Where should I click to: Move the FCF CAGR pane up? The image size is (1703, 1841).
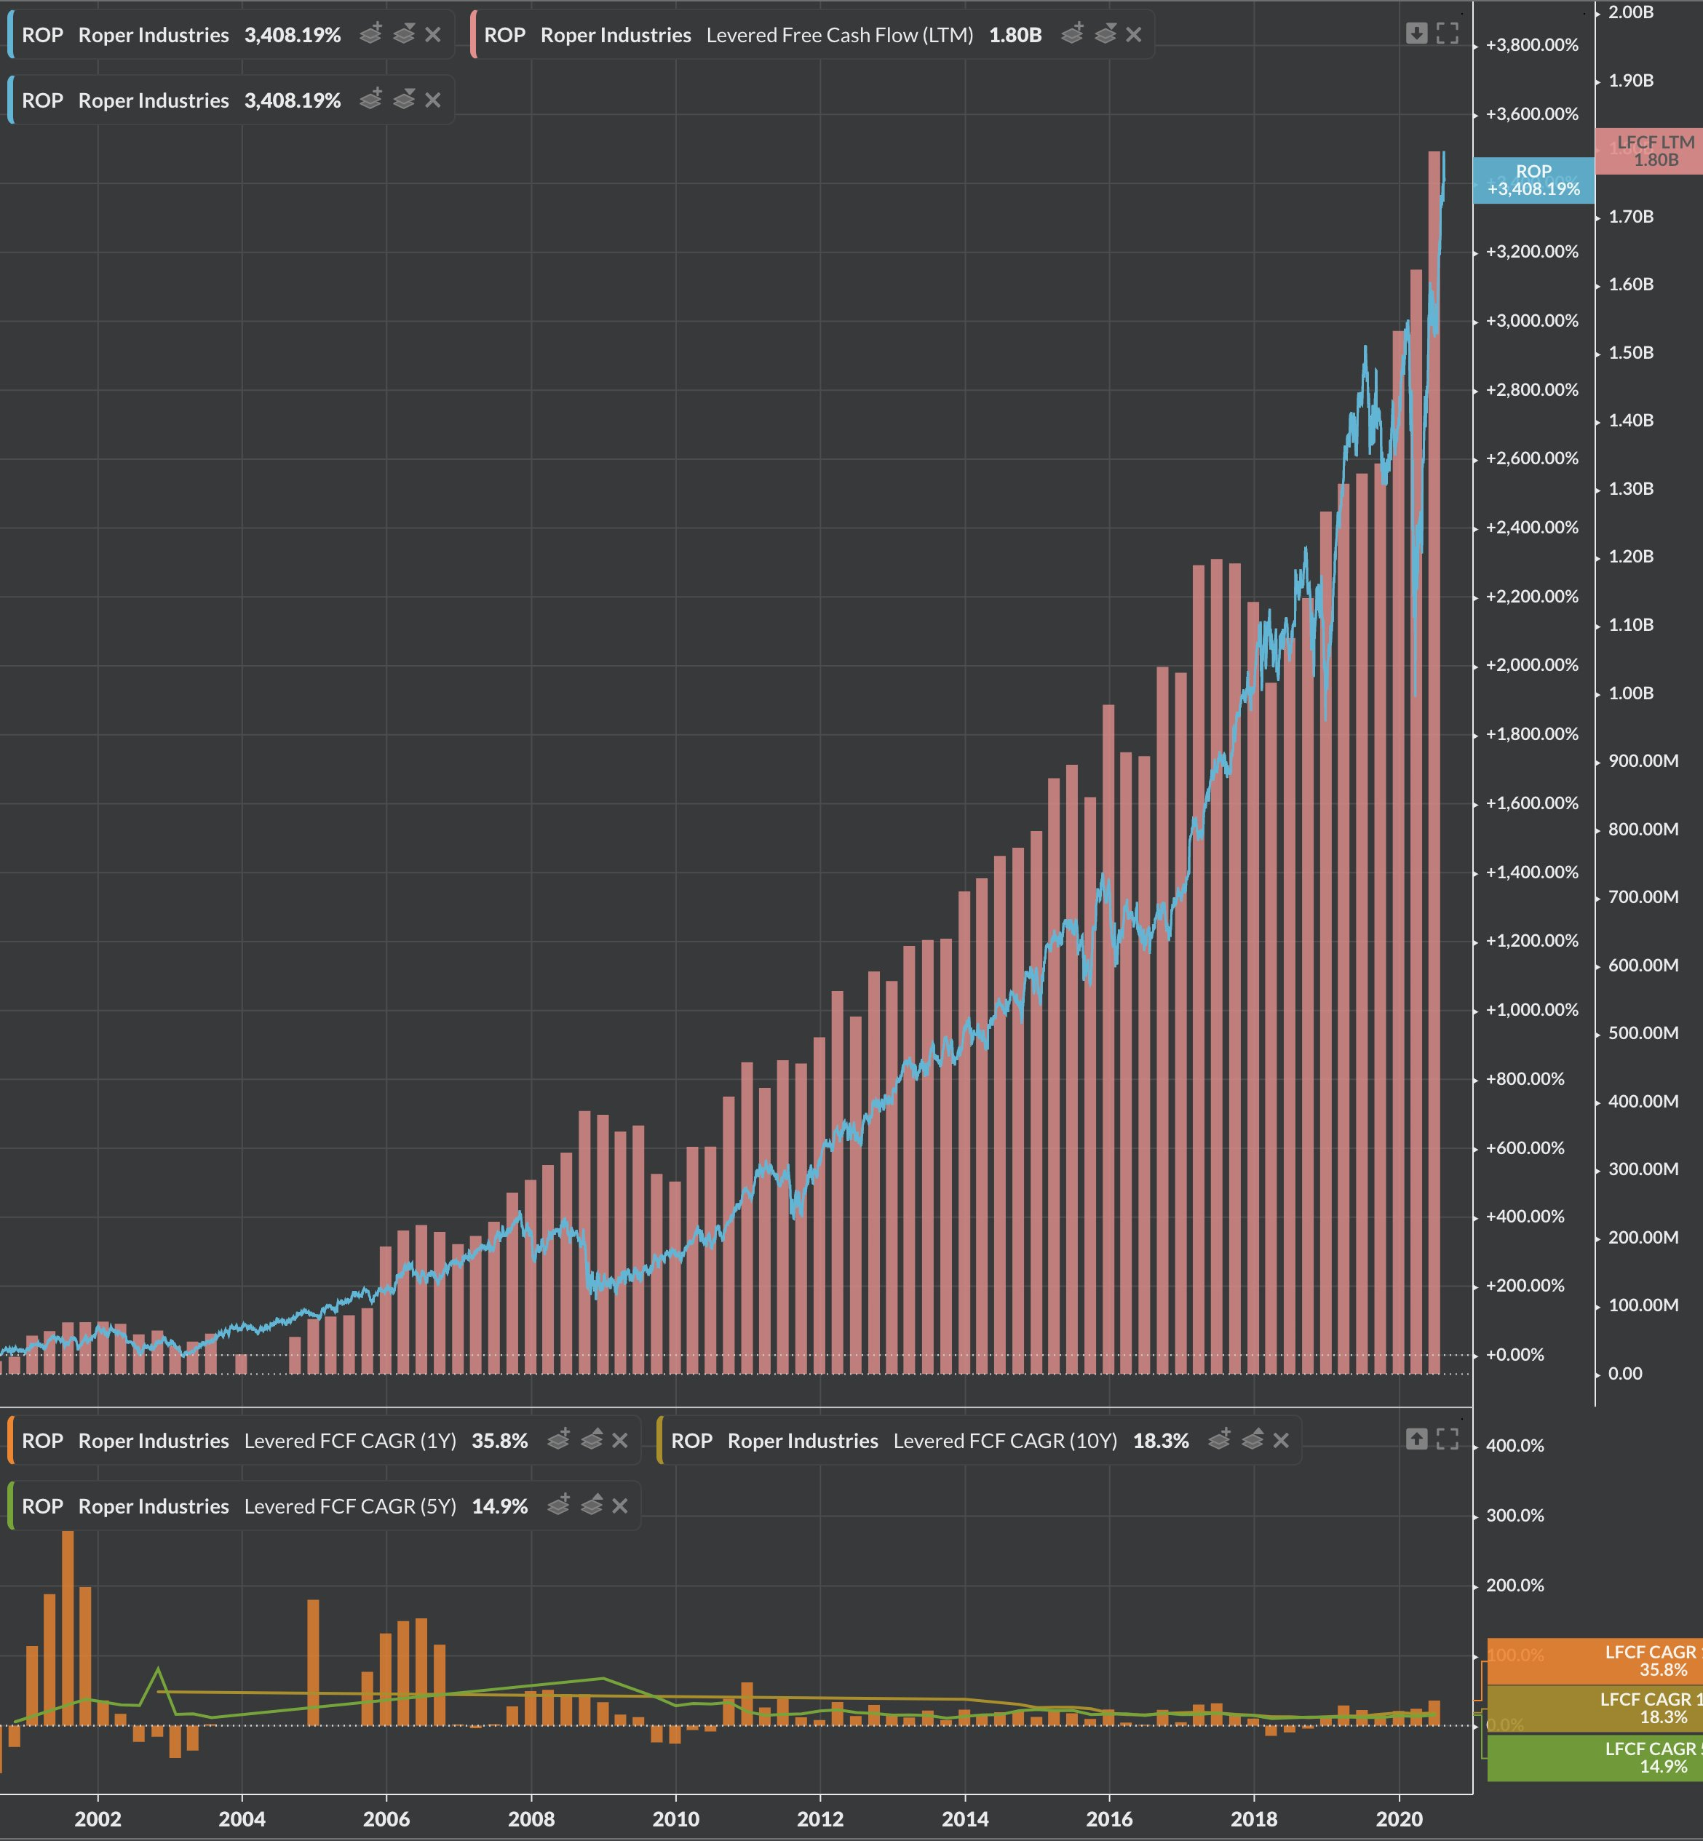coord(1416,1439)
